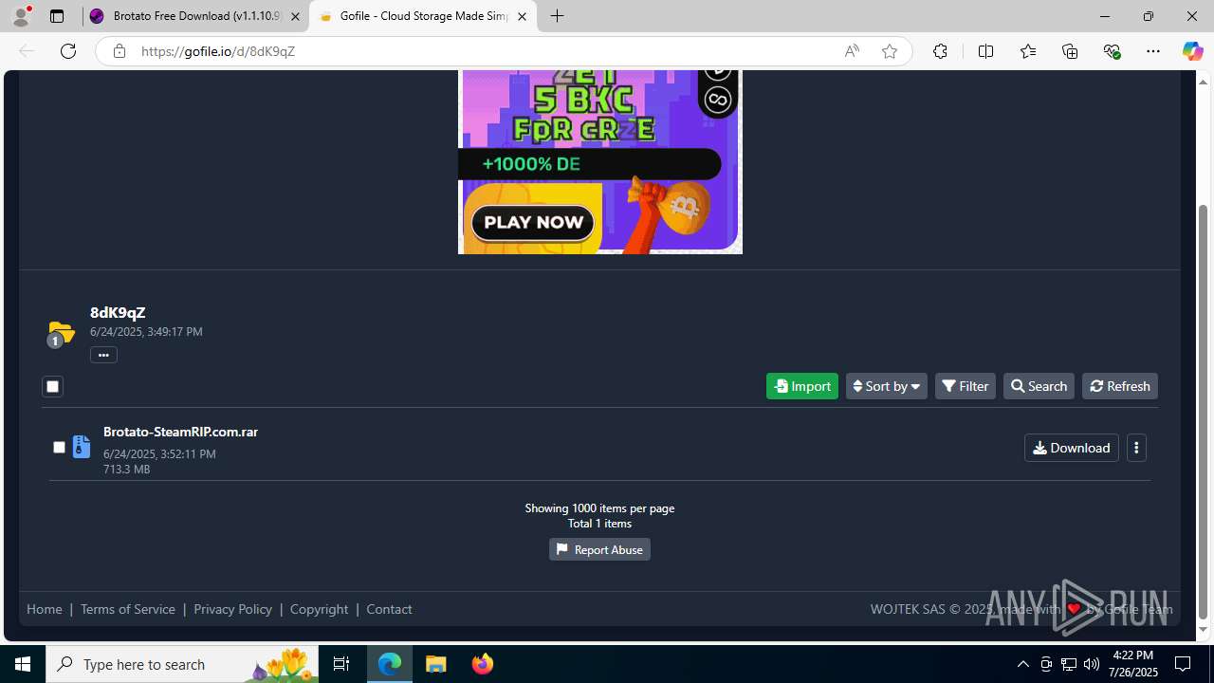Launch Firefox from taskbar
Image resolution: width=1214 pixels, height=683 pixels.
482,664
